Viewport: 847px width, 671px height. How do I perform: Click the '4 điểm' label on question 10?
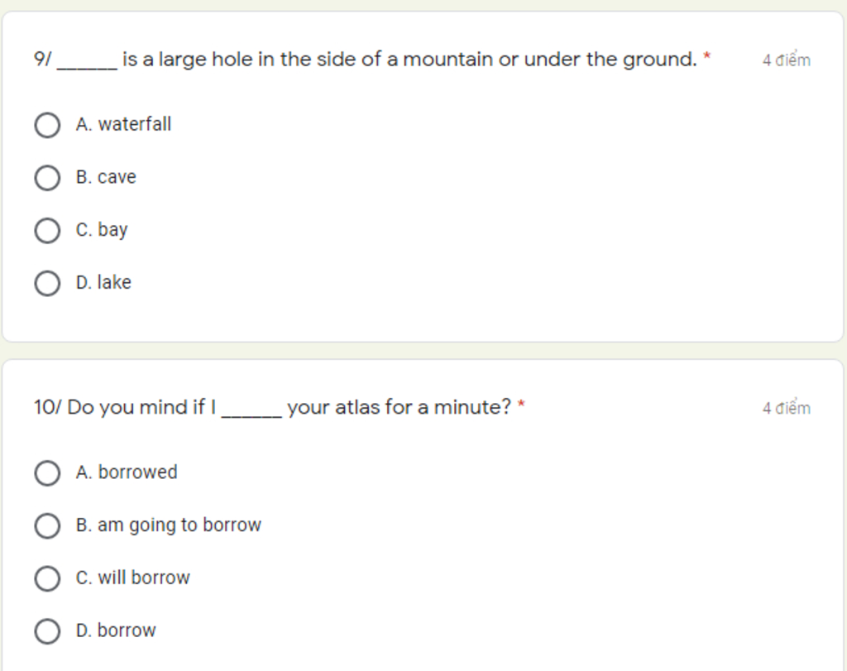(786, 409)
